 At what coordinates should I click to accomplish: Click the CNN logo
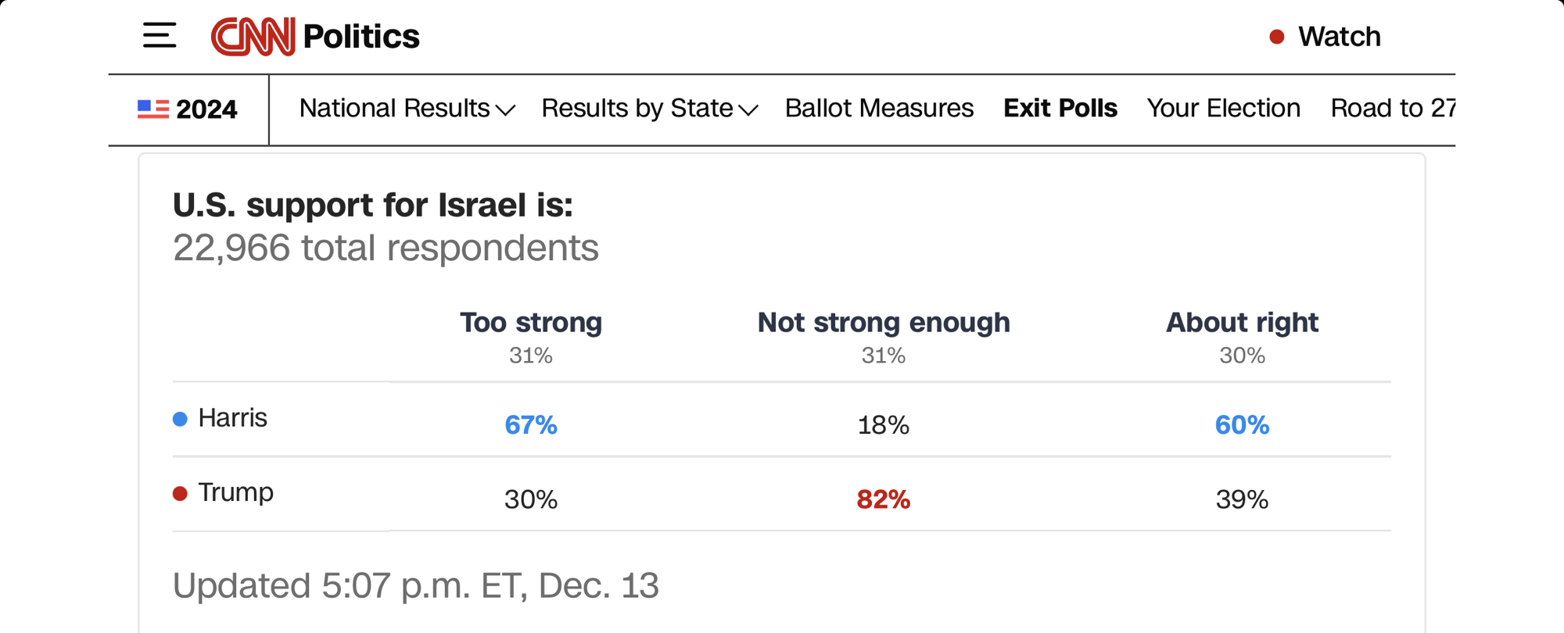253,37
